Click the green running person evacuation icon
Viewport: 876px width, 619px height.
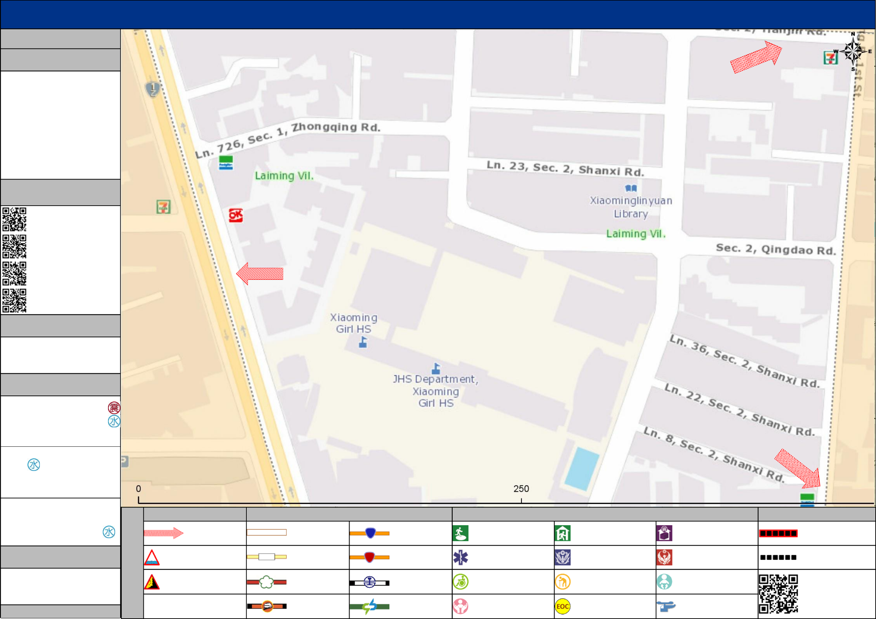click(x=461, y=533)
